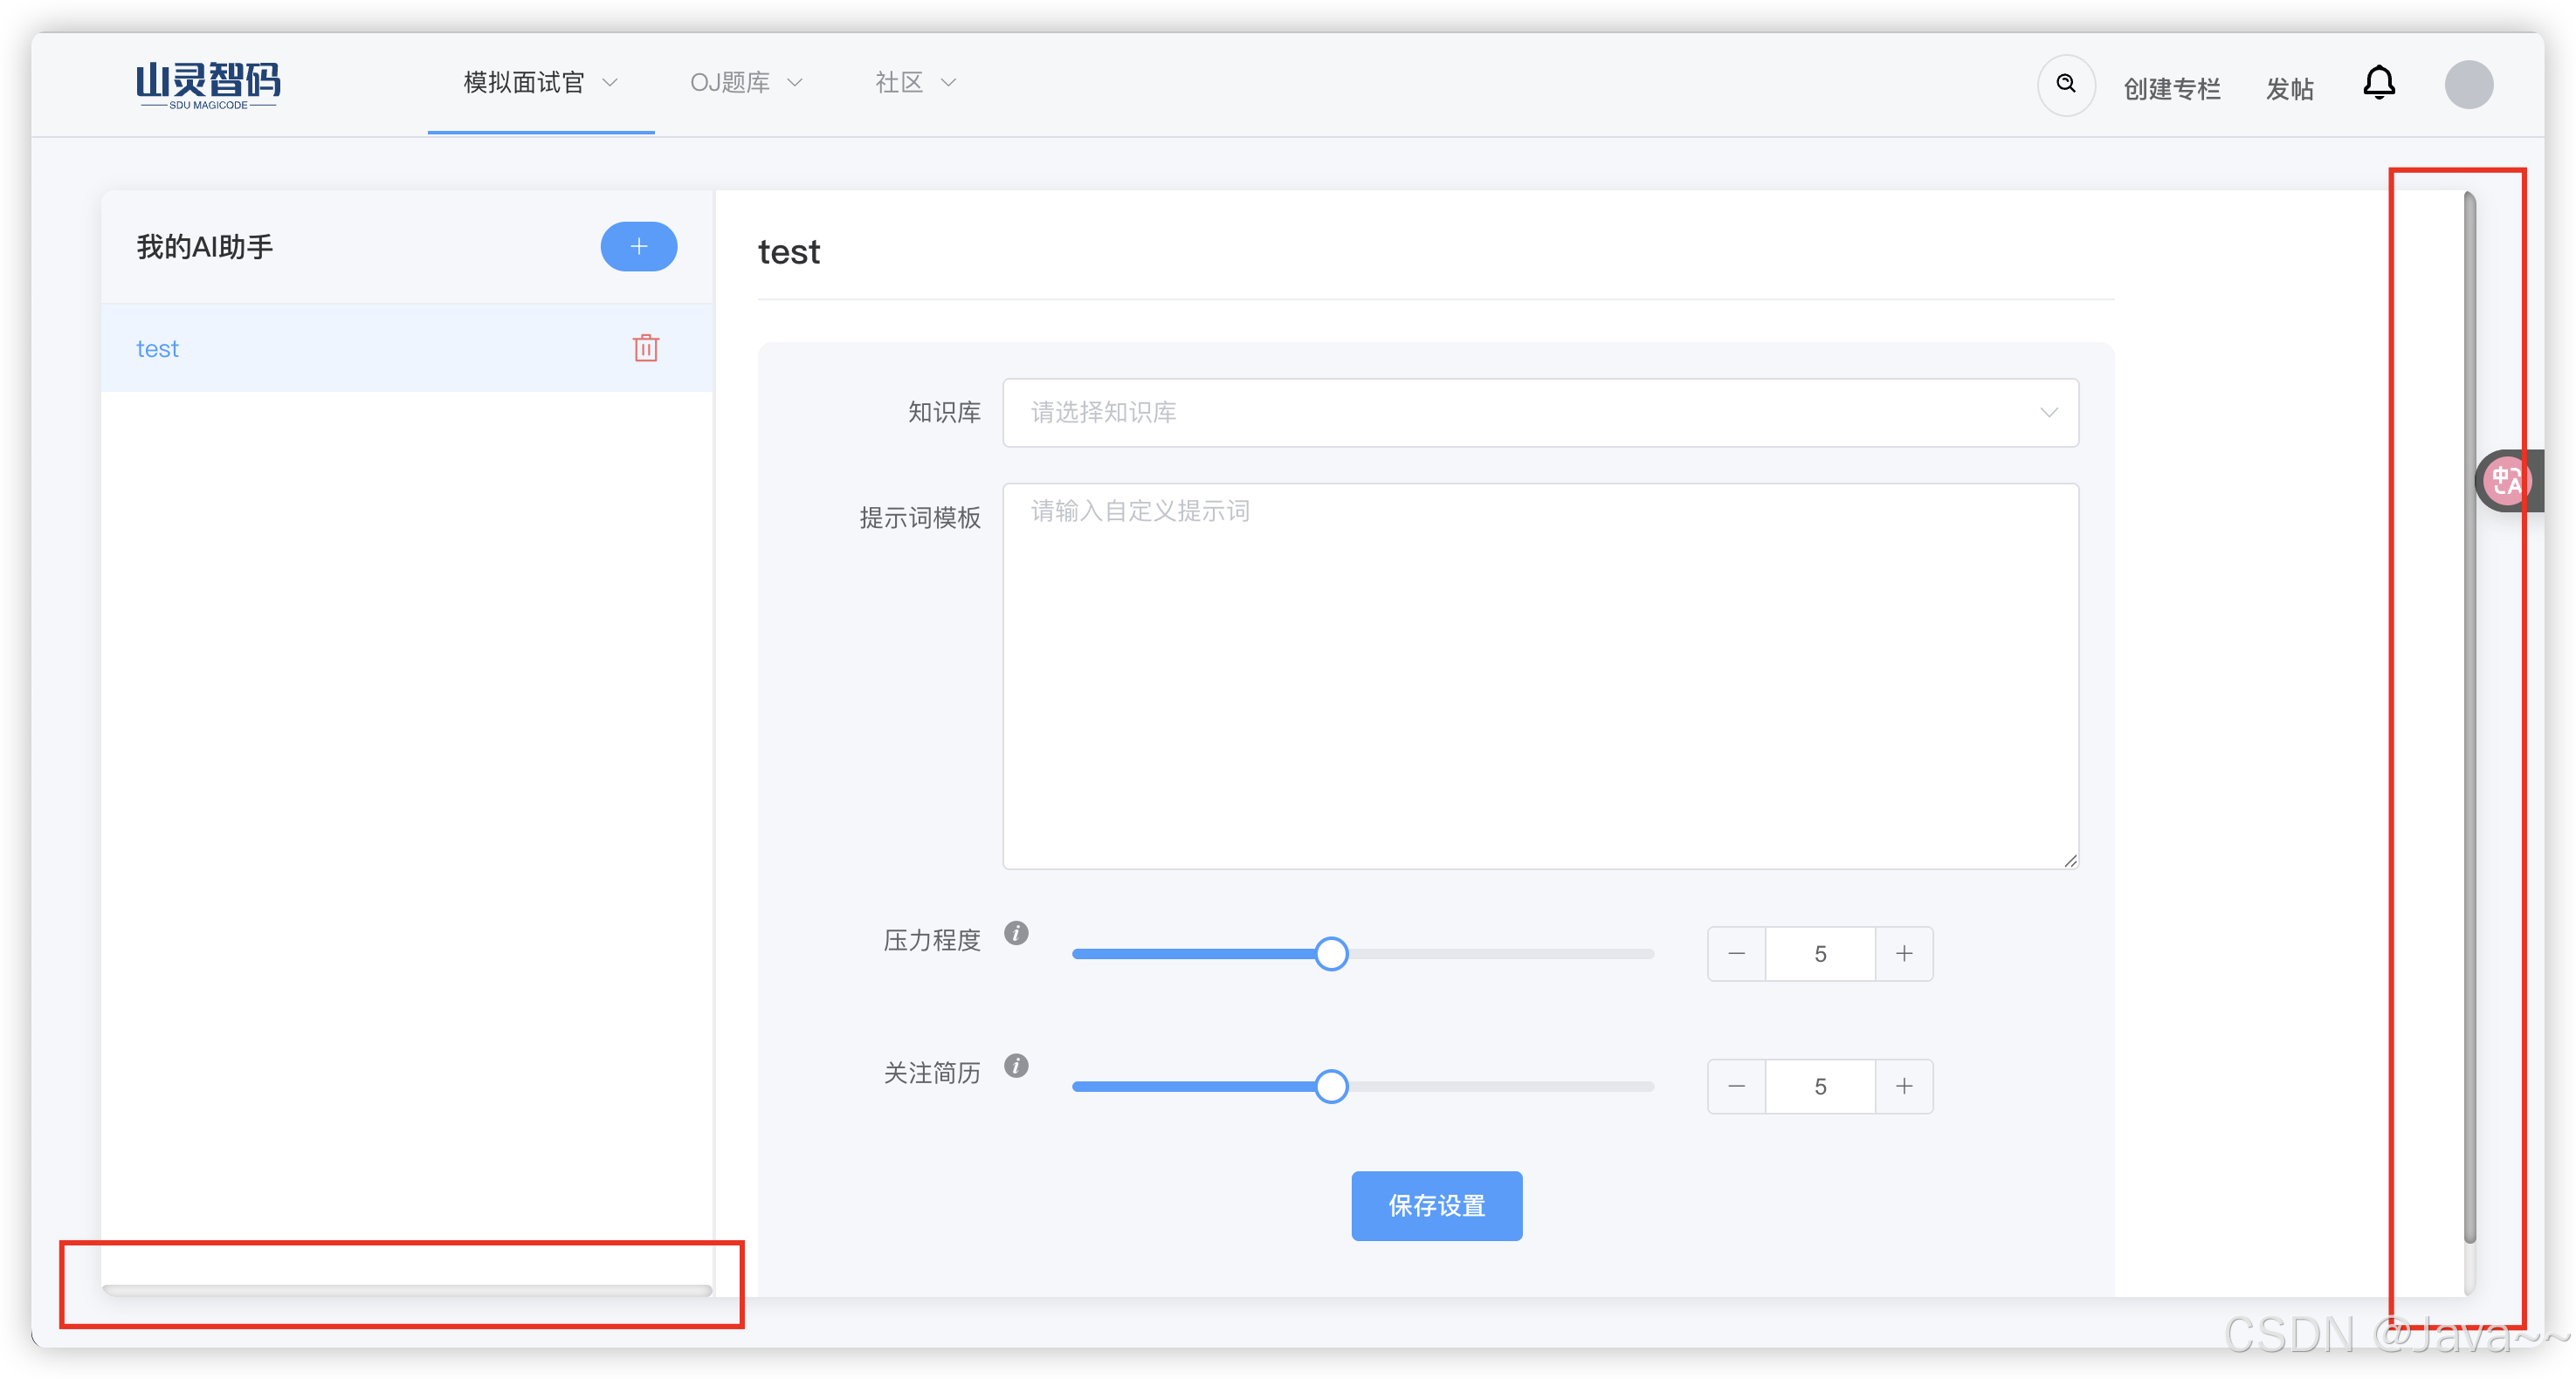Click the search magnifier icon
The width and height of the screenshot is (2576, 1379).
tap(2066, 84)
